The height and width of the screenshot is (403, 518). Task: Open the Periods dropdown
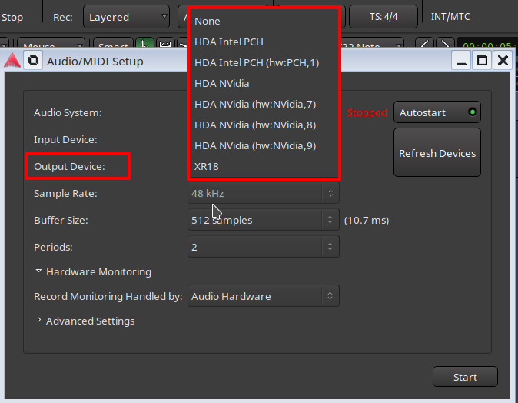pos(263,247)
